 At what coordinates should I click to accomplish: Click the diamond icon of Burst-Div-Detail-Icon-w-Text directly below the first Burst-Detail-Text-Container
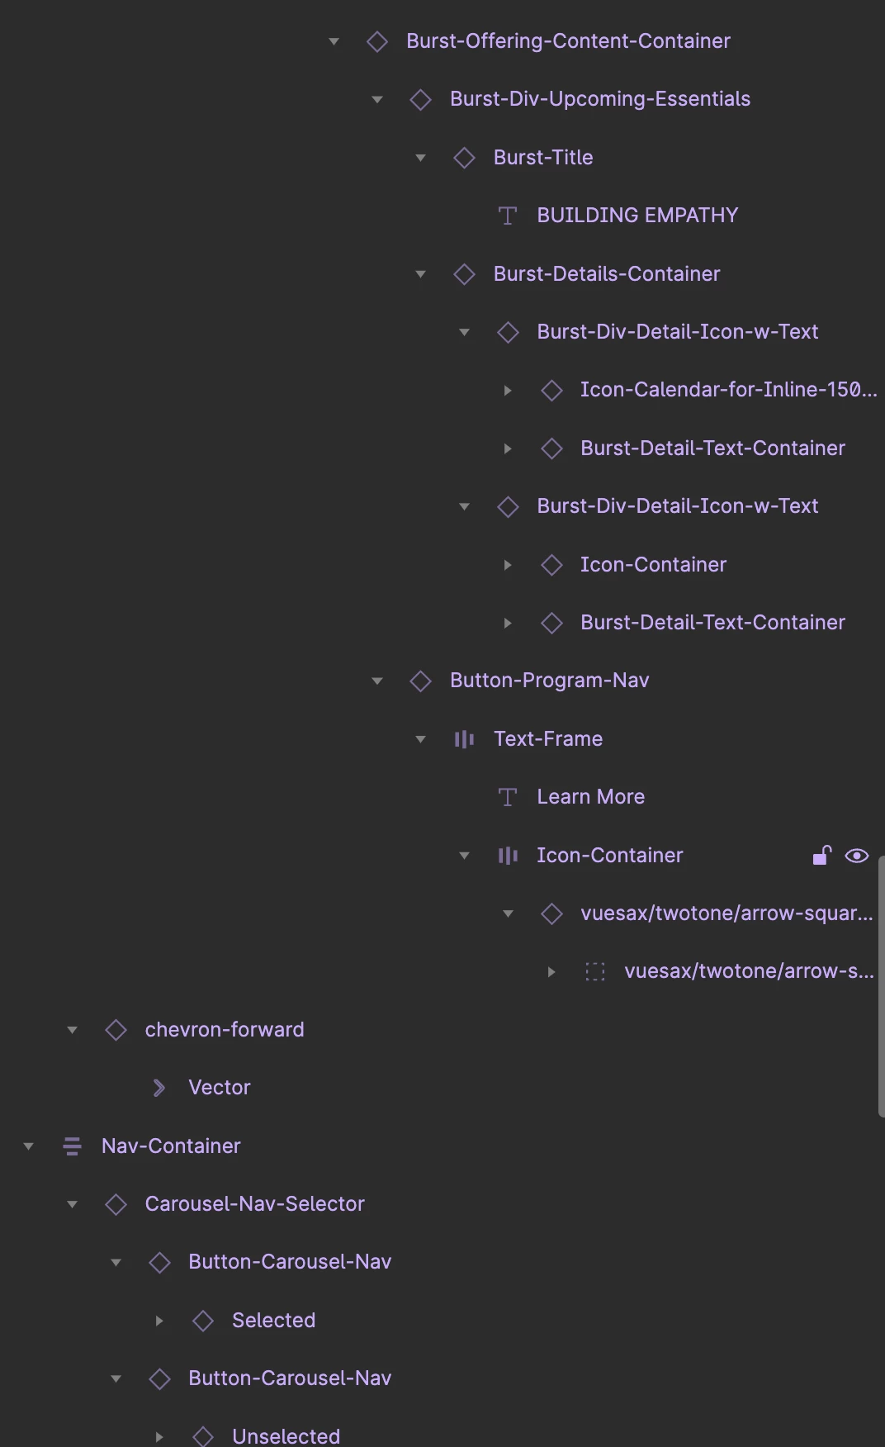(508, 506)
